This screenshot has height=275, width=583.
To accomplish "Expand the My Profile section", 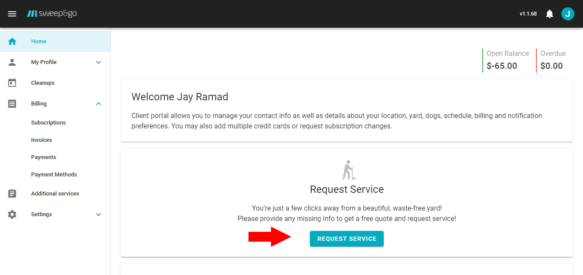I will coord(99,62).
